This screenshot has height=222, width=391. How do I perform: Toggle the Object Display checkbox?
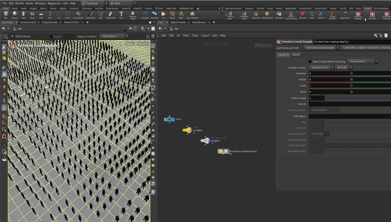[12, 36]
